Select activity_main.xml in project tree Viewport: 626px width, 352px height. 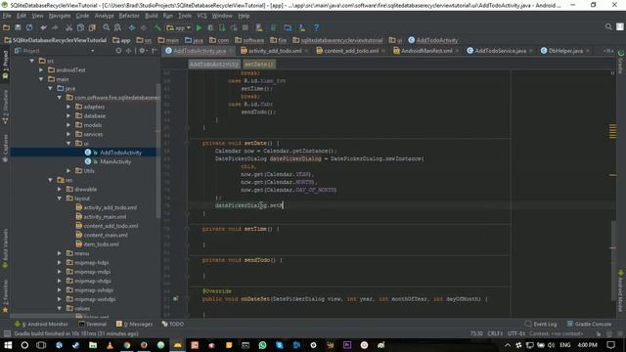pos(105,217)
